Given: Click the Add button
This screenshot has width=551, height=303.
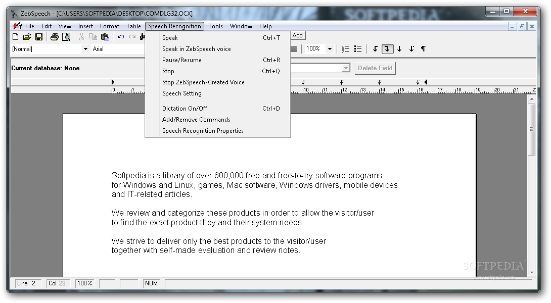Looking at the screenshot, I should 298,35.
